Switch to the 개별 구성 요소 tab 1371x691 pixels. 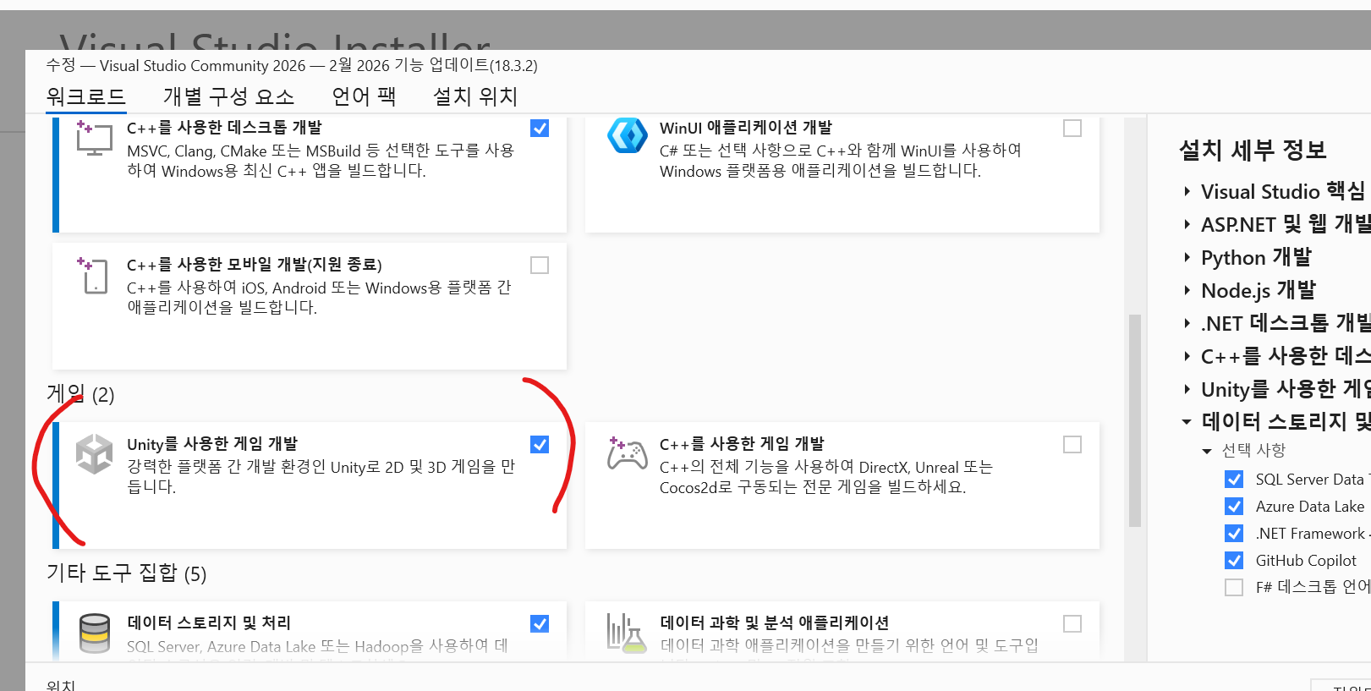[228, 96]
